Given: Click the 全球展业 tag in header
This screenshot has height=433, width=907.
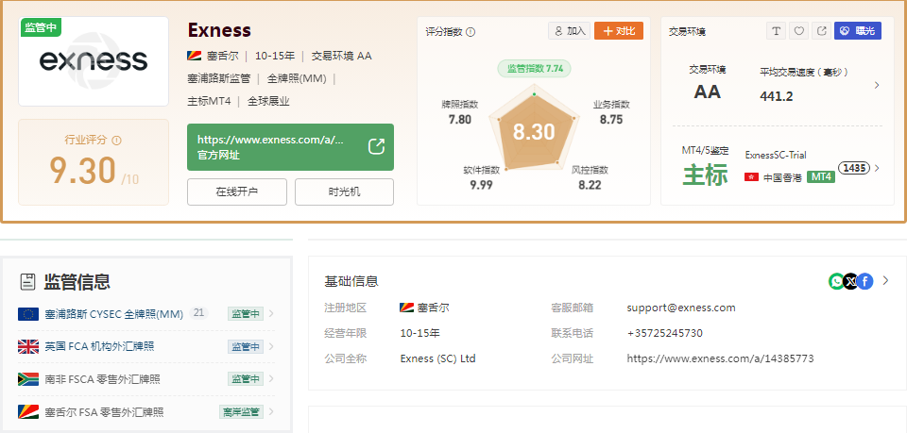Looking at the screenshot, I should [268, 102].
